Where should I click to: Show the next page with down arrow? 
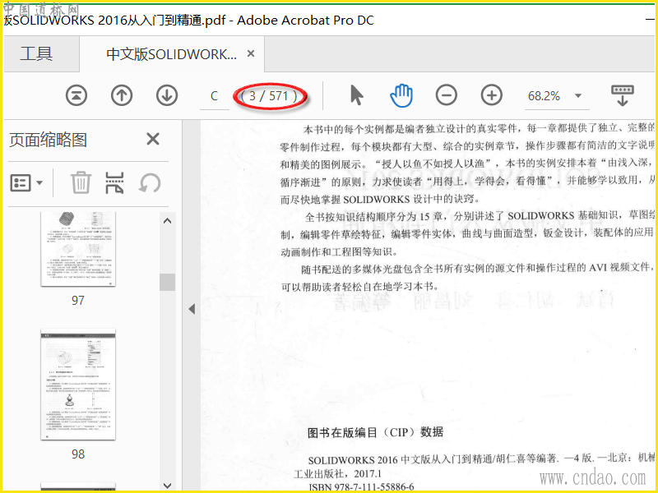[167, 95]
